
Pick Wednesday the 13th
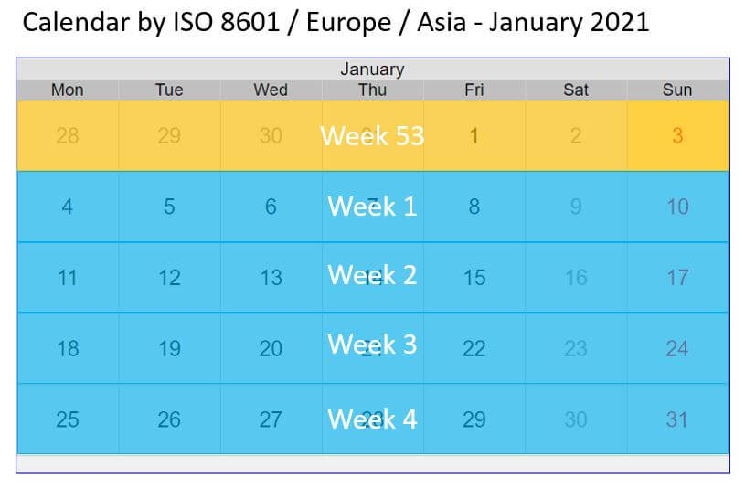271,278
